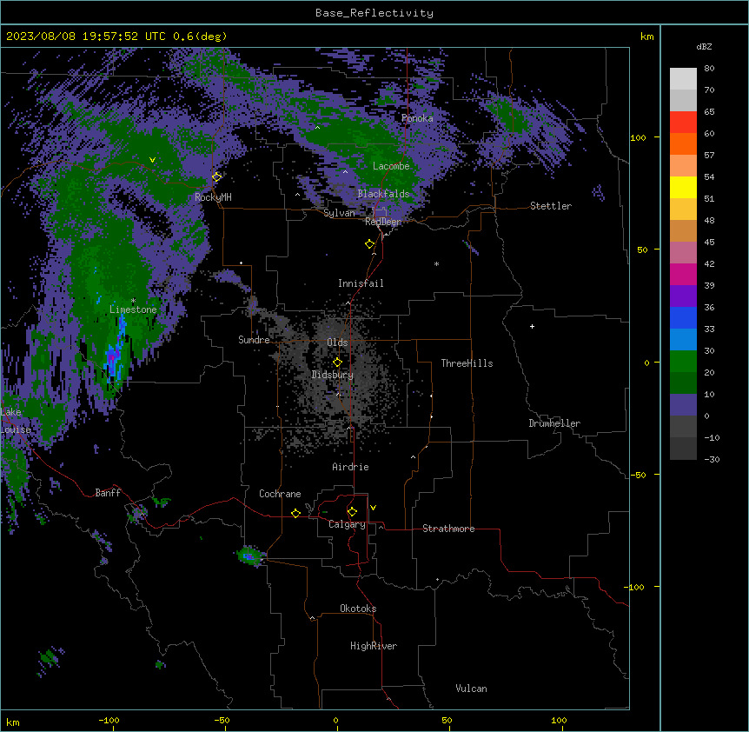Viewport: 749px width, 732px height.
Task: Click the Drumheller label
Action: click(x=554, y=423)
